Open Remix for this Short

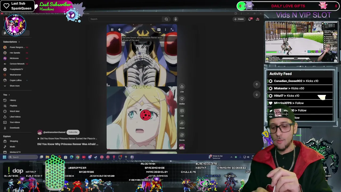click(182, 135)
